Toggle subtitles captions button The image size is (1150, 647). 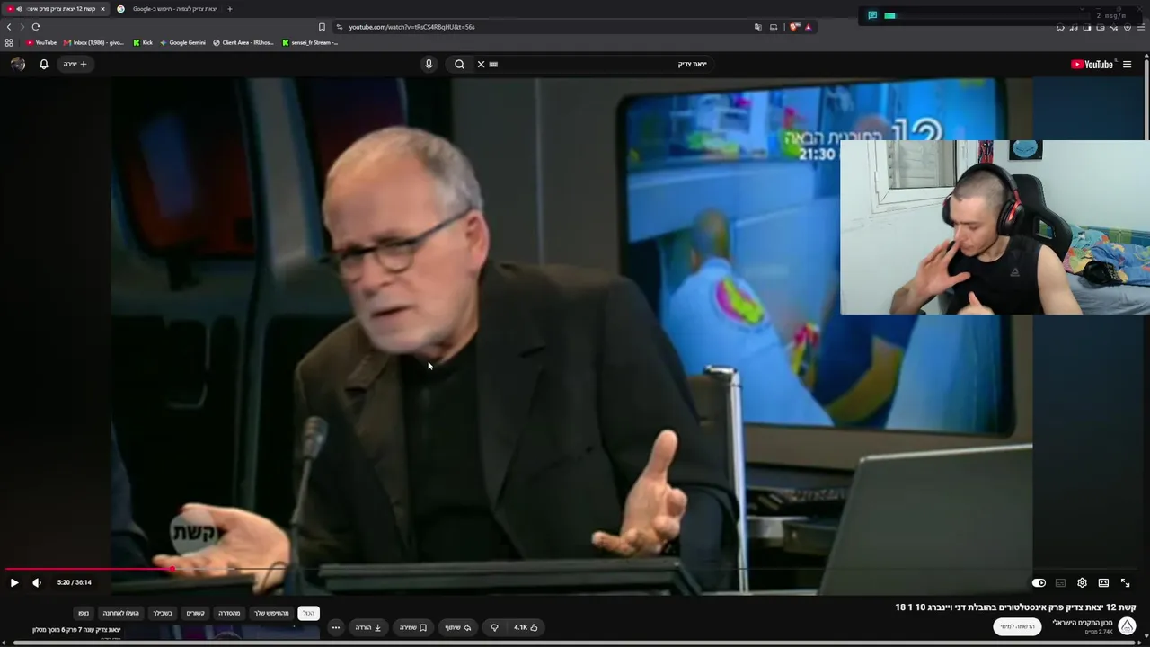point(1060,582)
